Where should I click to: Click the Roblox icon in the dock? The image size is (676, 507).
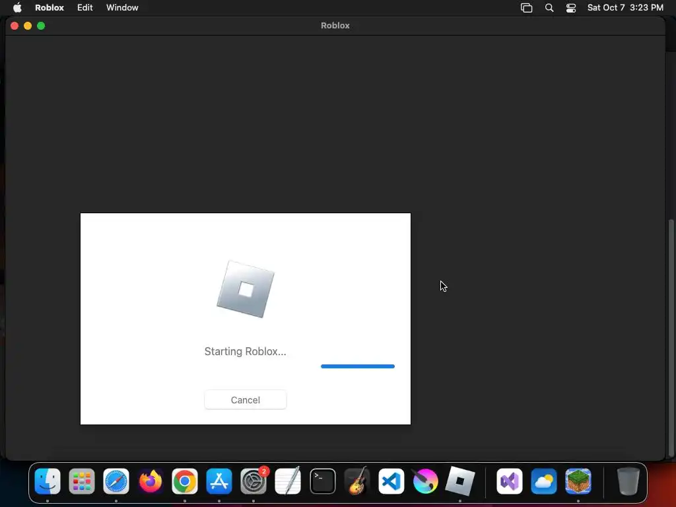(x=459, y=481)
